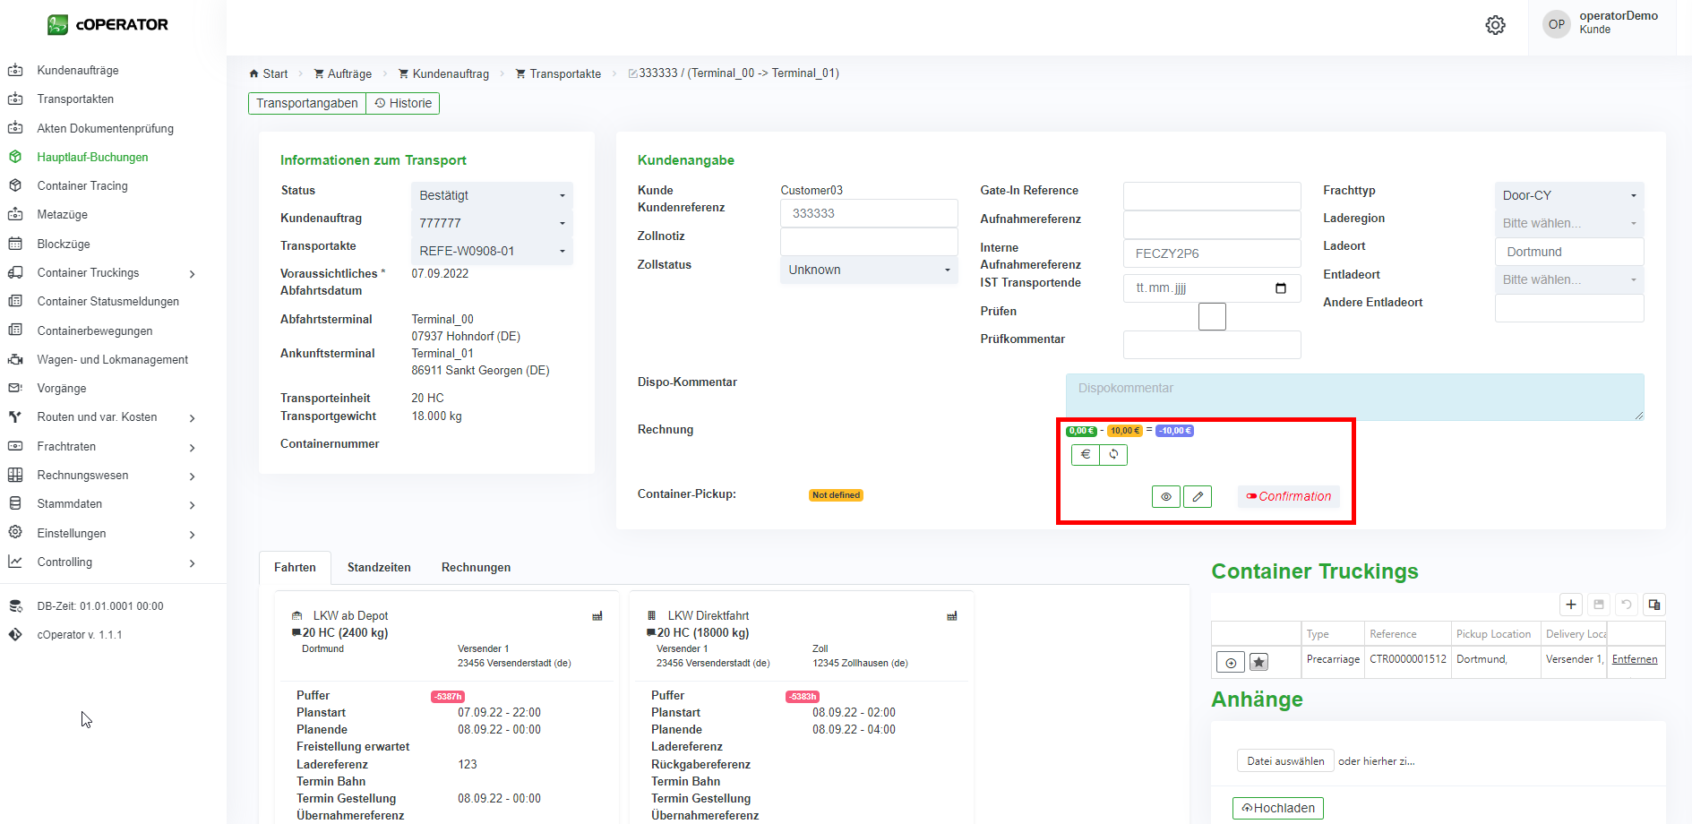Click the euro invoice icon button
The width and height of the screenshot is (1692, 824).
coord(1085,455)
